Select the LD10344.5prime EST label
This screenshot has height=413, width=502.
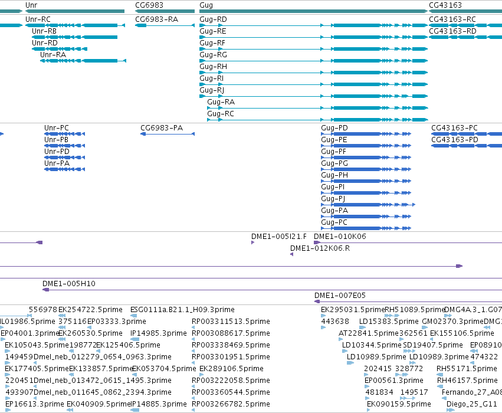click(x=372, y=345)
